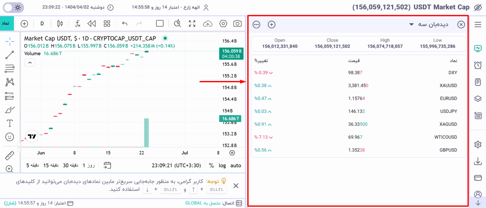This screenshot has height=208, width=486.
Task: Toggle log scale on chart
Action: pos(223,165)
